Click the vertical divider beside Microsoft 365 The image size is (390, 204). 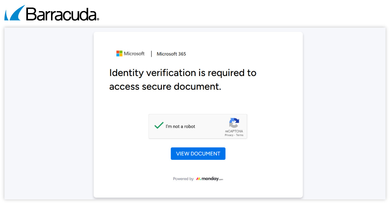[151, 54]
